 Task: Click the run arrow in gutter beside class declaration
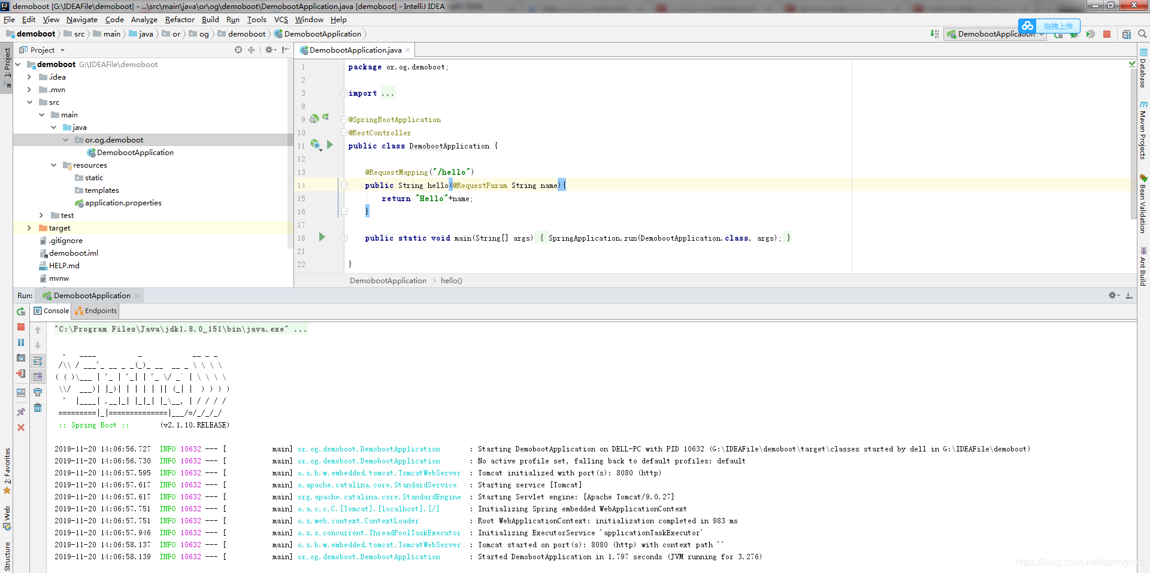coord(329,145)
